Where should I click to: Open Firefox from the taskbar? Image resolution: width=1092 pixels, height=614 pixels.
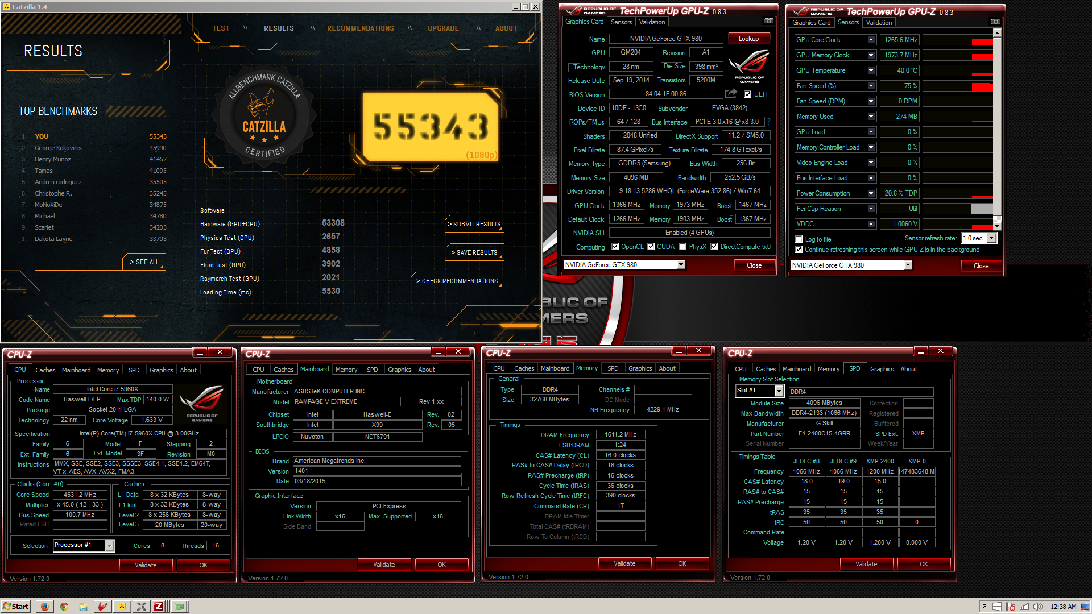[44, 607]
